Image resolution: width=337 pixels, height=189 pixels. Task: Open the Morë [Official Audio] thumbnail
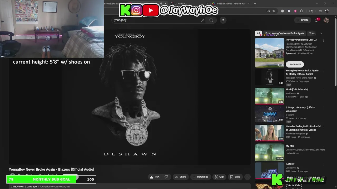point(270,96)
